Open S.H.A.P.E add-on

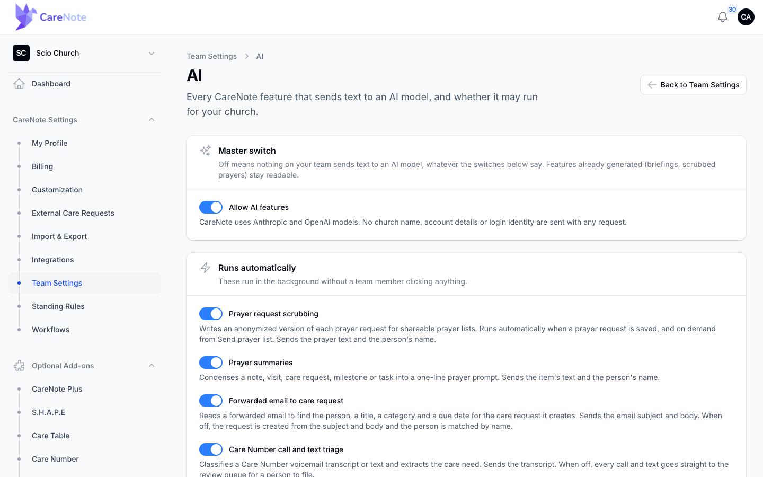pos(85,412)
